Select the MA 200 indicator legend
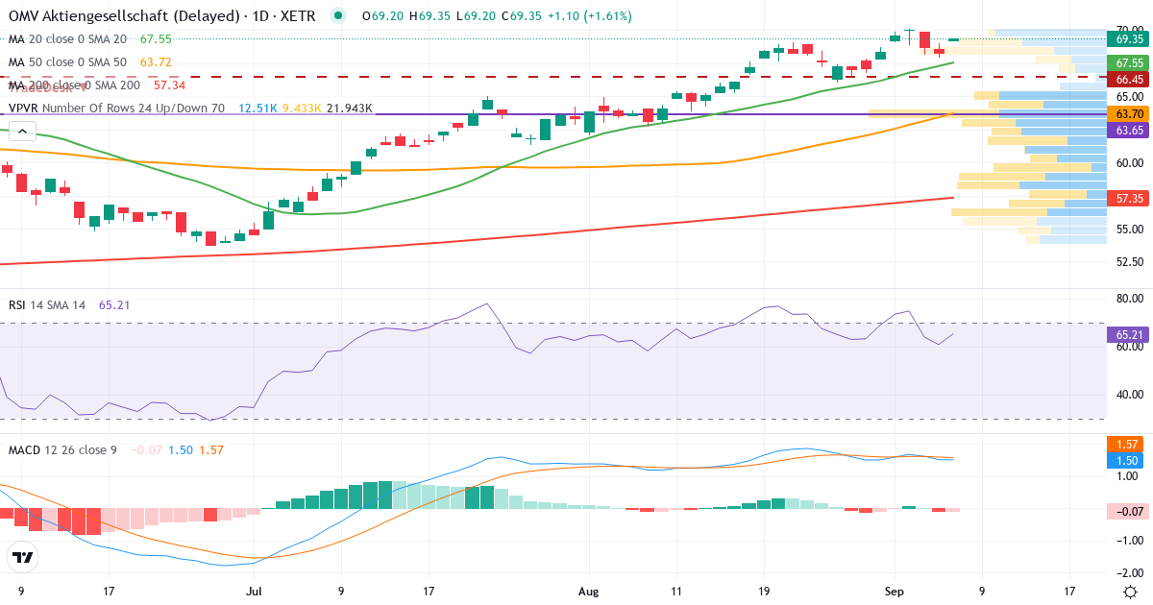 click(74, 85)
